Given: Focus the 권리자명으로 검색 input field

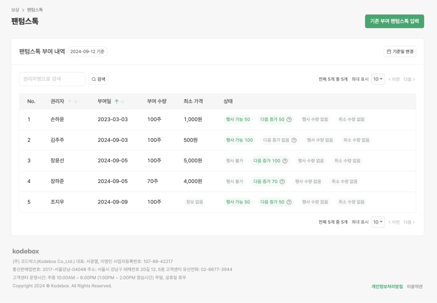Looking at the screenshot, I should point(52,79).
